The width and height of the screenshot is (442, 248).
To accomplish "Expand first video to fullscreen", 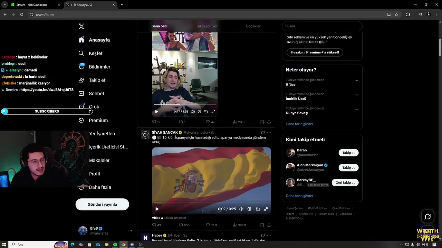I will point(213,112).
